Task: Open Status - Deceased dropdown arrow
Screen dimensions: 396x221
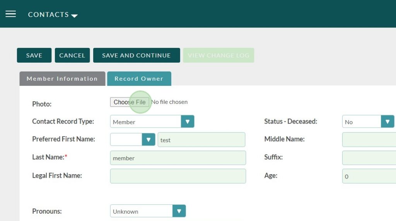Action: coord(387,122)
